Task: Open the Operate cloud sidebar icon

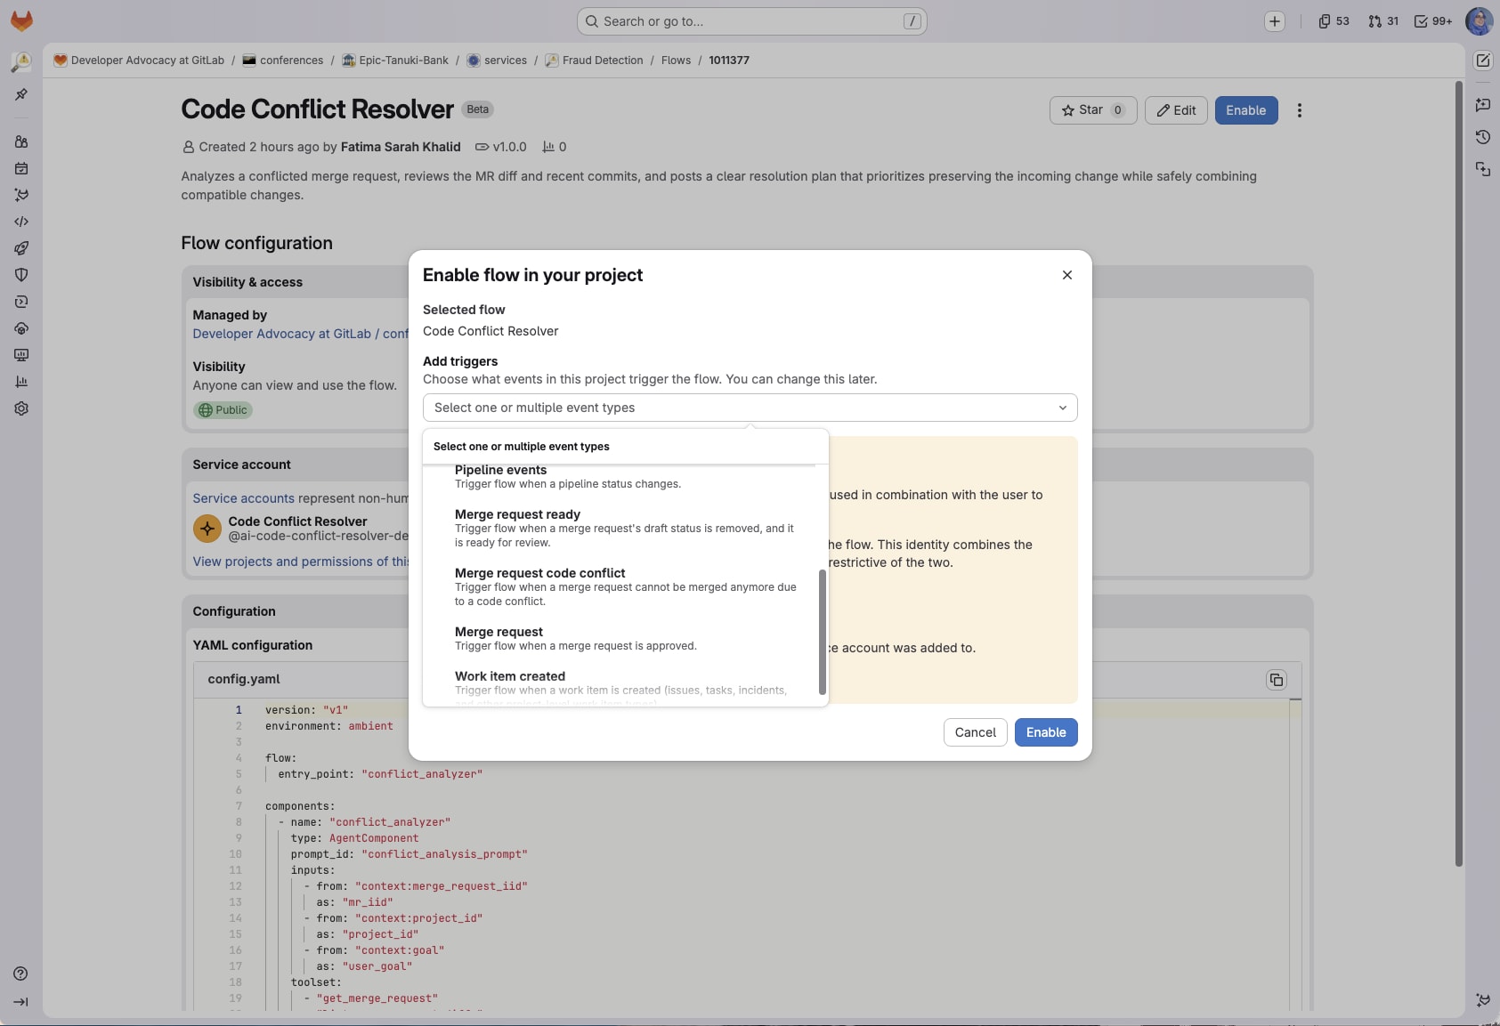Action: pyautogui.click(x=21, y=328)
